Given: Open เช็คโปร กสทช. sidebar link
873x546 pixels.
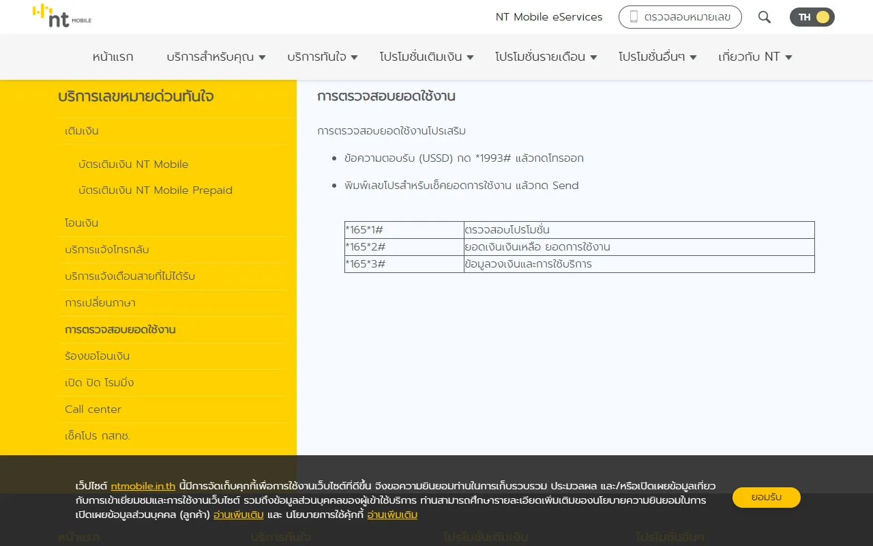Looking at the screenshot, I should (x=98, y=436).
